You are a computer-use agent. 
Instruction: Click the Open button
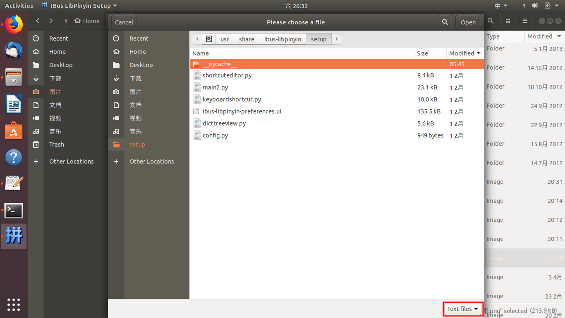(468, 22)
